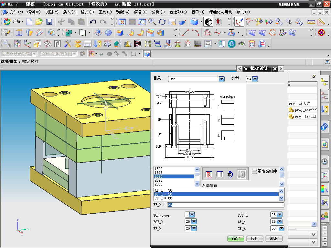Click the Save floppy disk icon
Viewport: 331px width, 248px height.
click(49, 22)
